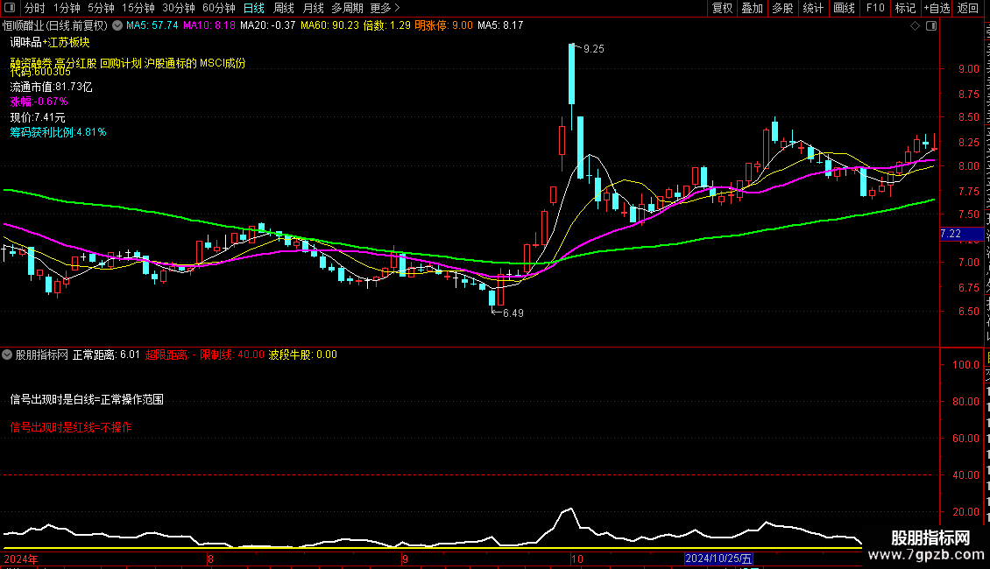Click the MA10: 8.18 indicator value
The image size is (990, 569).
point(209,26)
